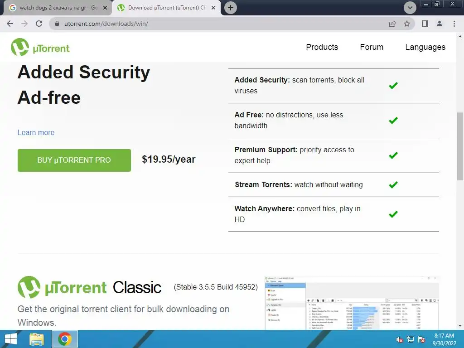
Task: Open the side panel icon in Chrome toolbar
Action: coord(425,24)
